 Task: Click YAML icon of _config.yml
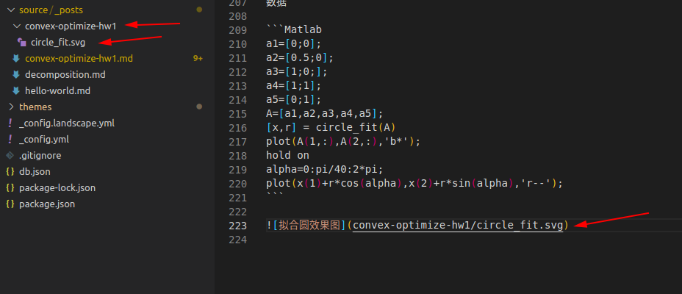(x=10, y=139)
